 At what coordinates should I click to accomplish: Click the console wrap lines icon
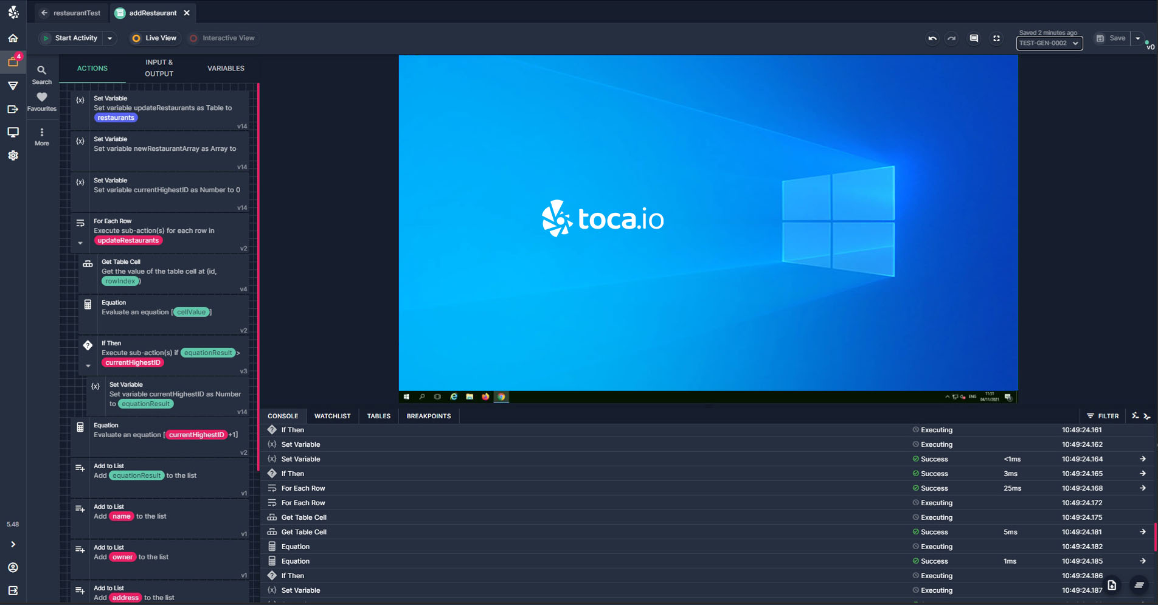1139,585
